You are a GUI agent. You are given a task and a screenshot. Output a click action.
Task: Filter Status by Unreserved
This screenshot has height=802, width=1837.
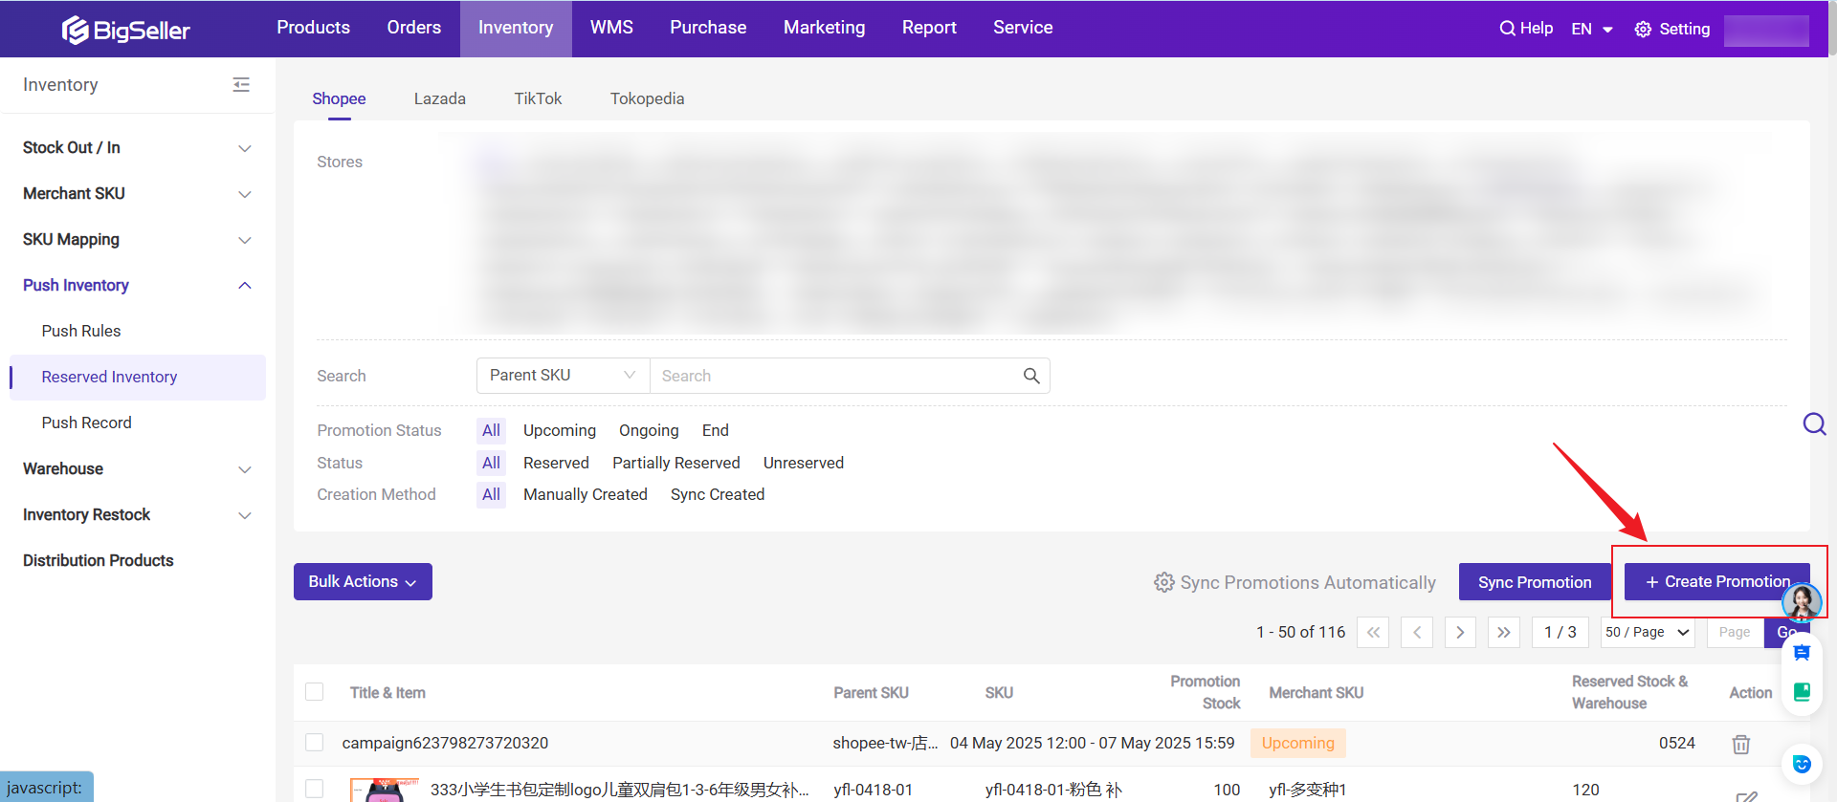coord(804,463)
